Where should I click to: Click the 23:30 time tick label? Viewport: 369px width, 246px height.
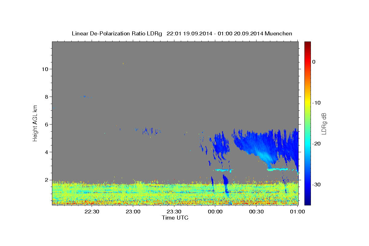(174, 212)
